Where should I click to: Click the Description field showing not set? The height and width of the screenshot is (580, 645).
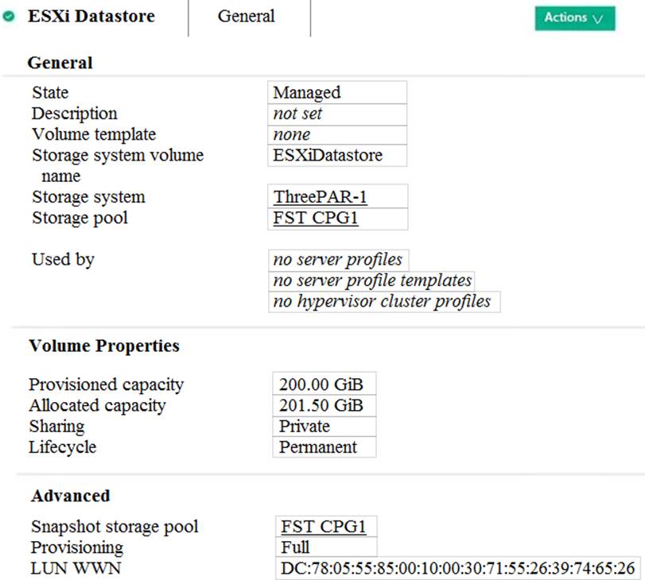coord(297,114)
